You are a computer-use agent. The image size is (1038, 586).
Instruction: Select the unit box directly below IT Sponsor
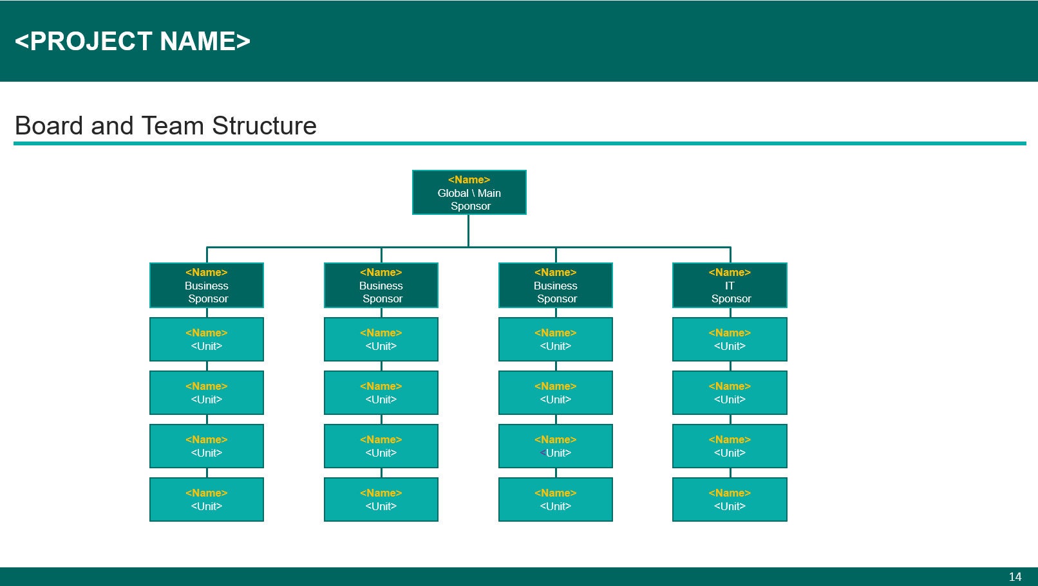[730, 339]
